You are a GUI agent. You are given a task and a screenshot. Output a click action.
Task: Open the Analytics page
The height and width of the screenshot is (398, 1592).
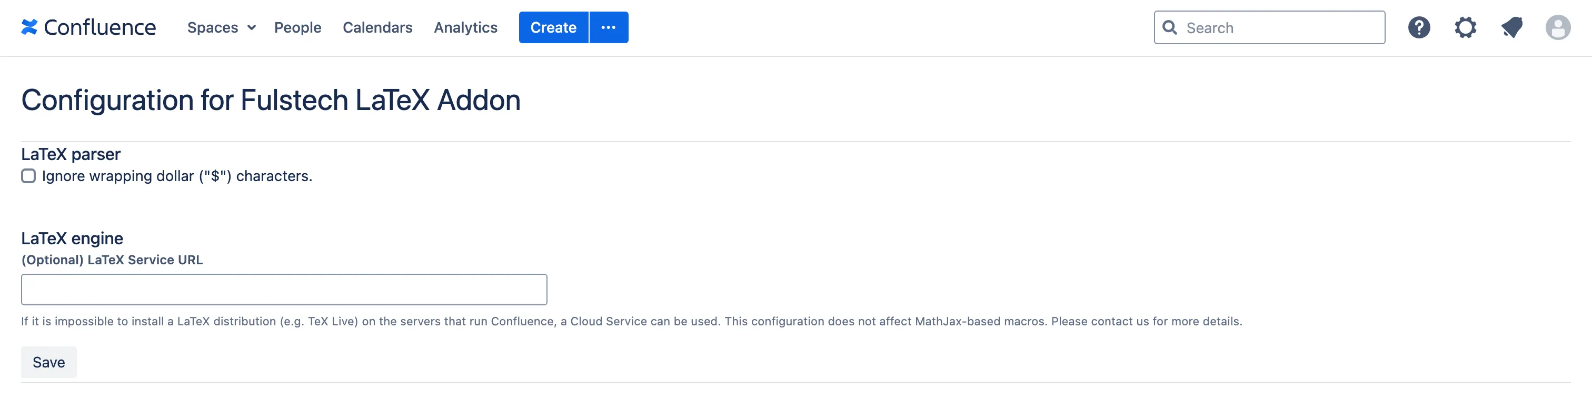coord(465,27)
